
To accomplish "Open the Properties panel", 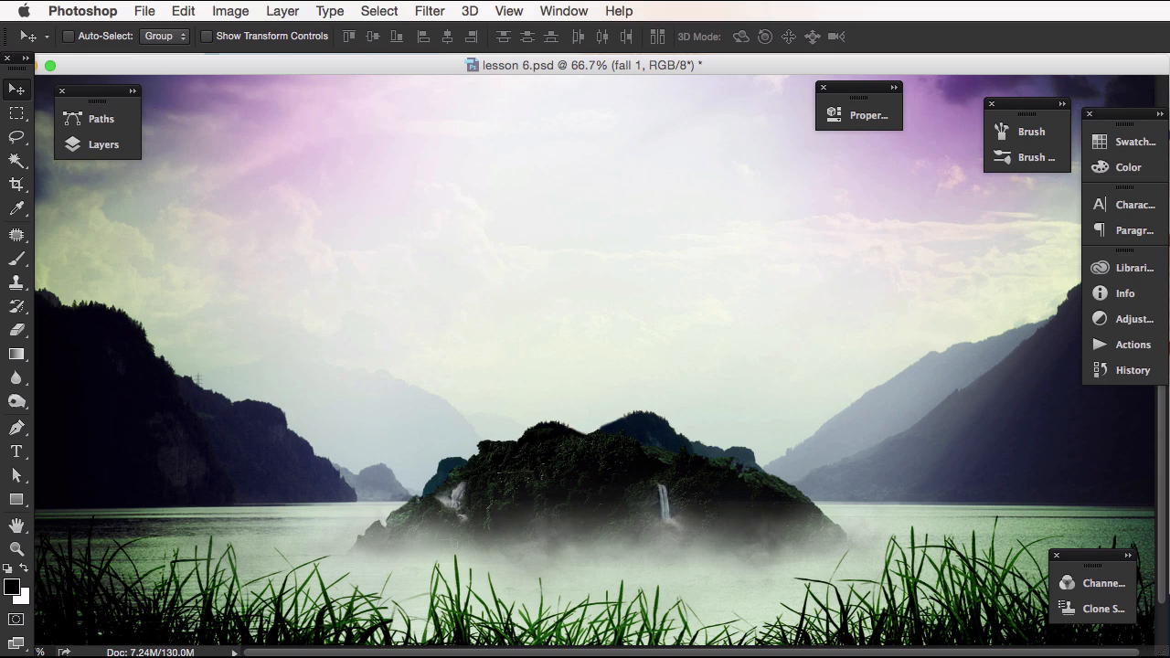I will 858,115.
